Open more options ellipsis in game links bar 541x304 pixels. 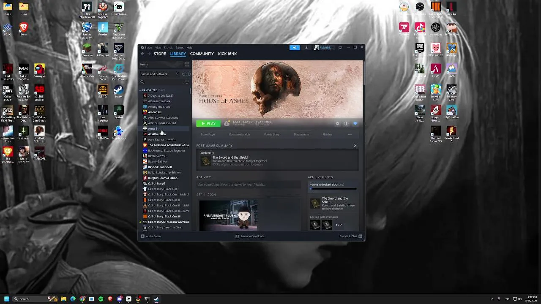pos(350,134)
